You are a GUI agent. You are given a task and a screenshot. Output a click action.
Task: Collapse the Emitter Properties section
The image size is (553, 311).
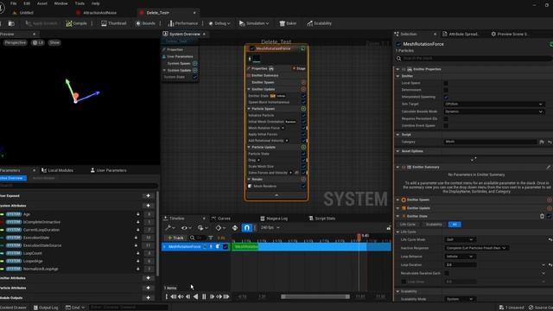tap(397, 69)
